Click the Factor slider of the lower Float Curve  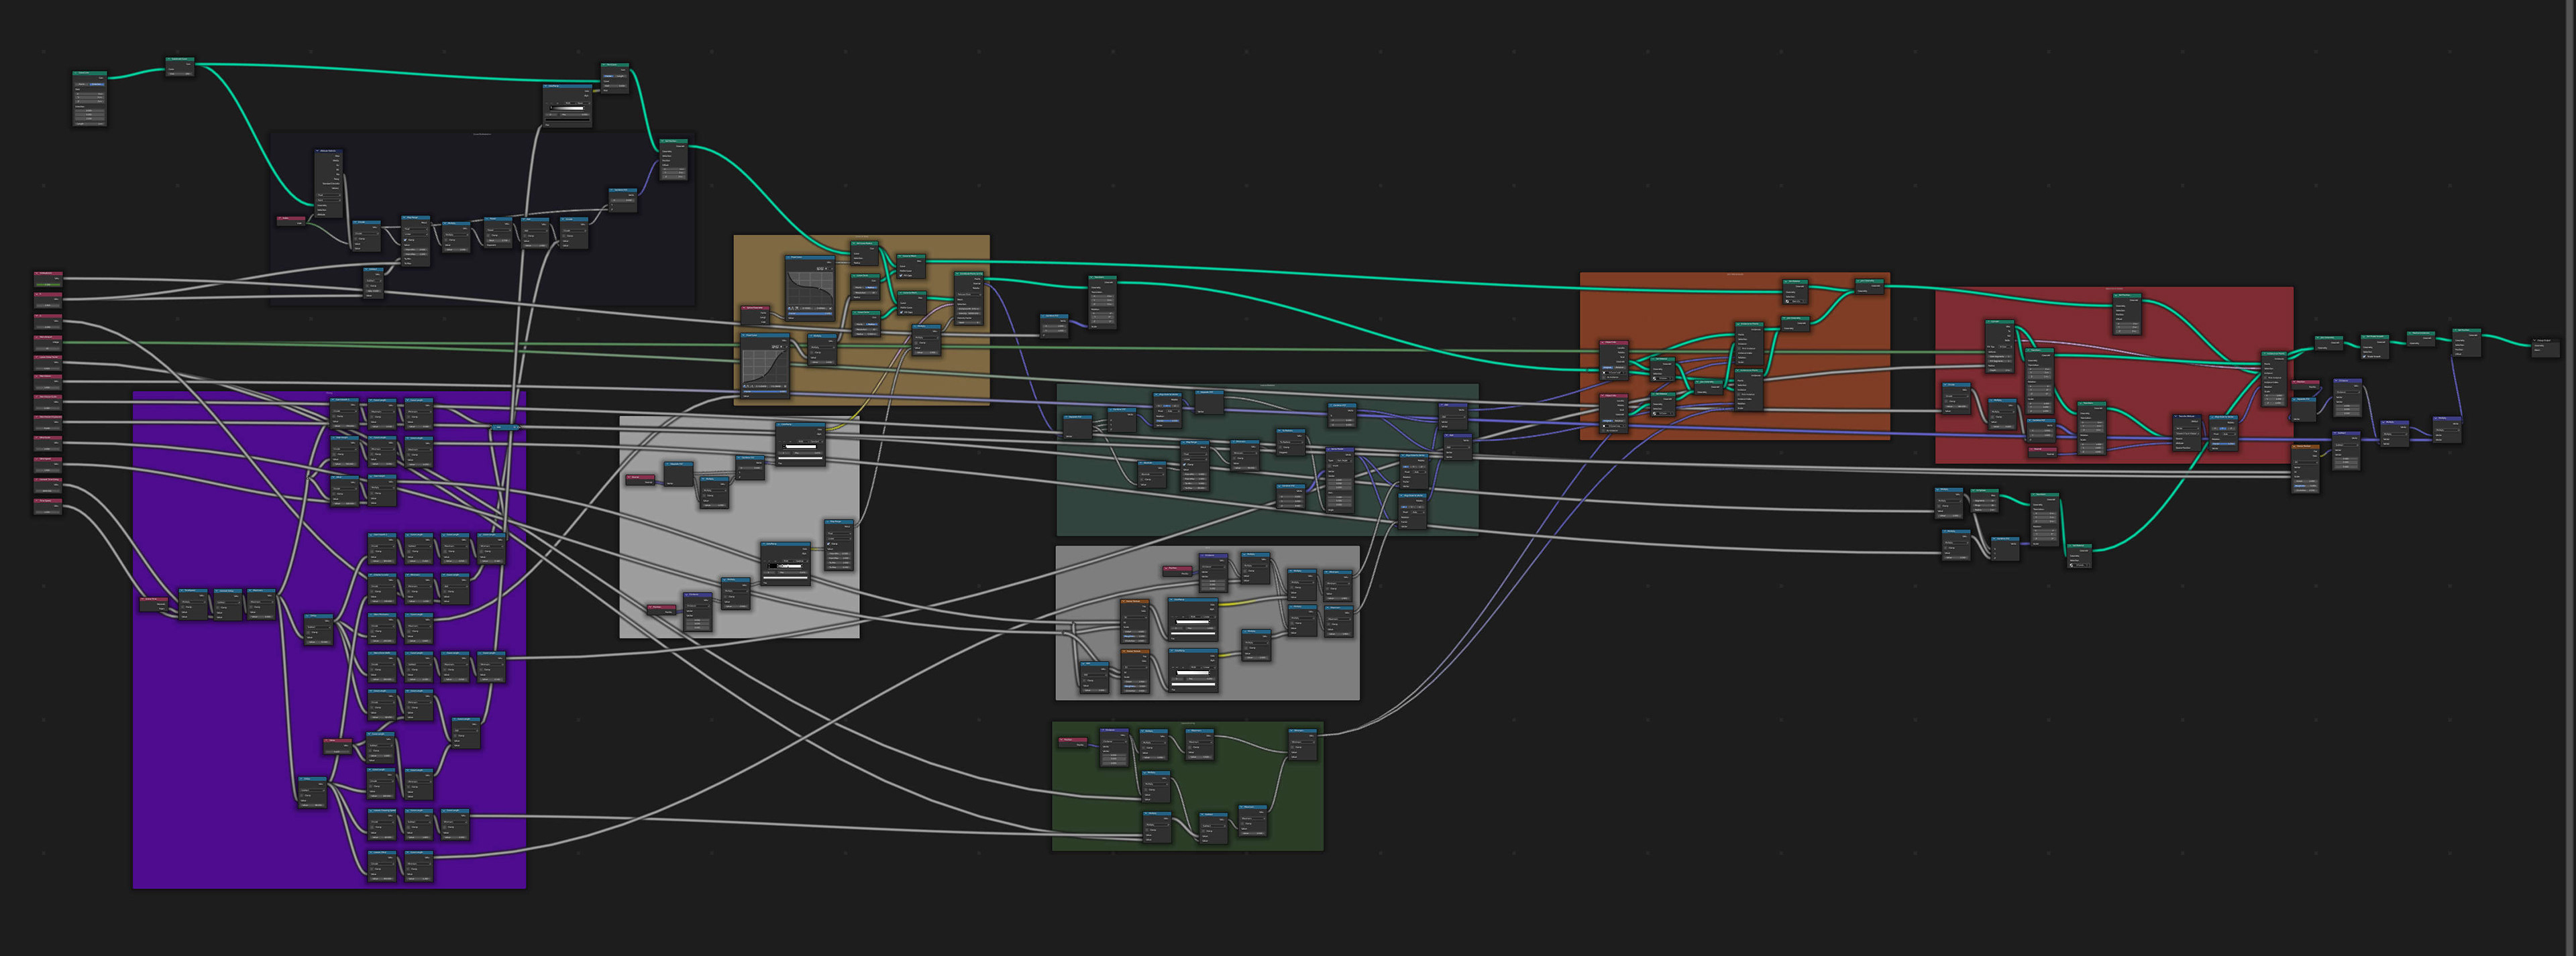[x=765, y=392]
